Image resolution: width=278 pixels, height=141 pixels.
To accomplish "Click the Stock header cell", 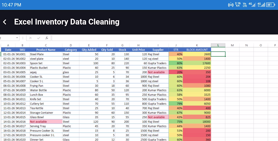I will tap(122, 50).
